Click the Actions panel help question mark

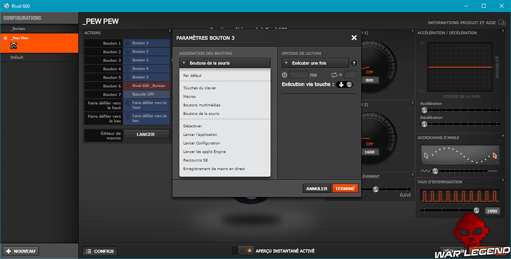[169, 32]
